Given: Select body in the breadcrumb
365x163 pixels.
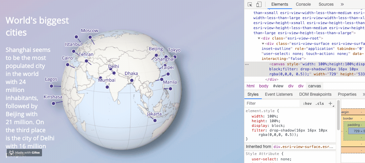Looking at the screenshot, I should click(x=264, y=86).
